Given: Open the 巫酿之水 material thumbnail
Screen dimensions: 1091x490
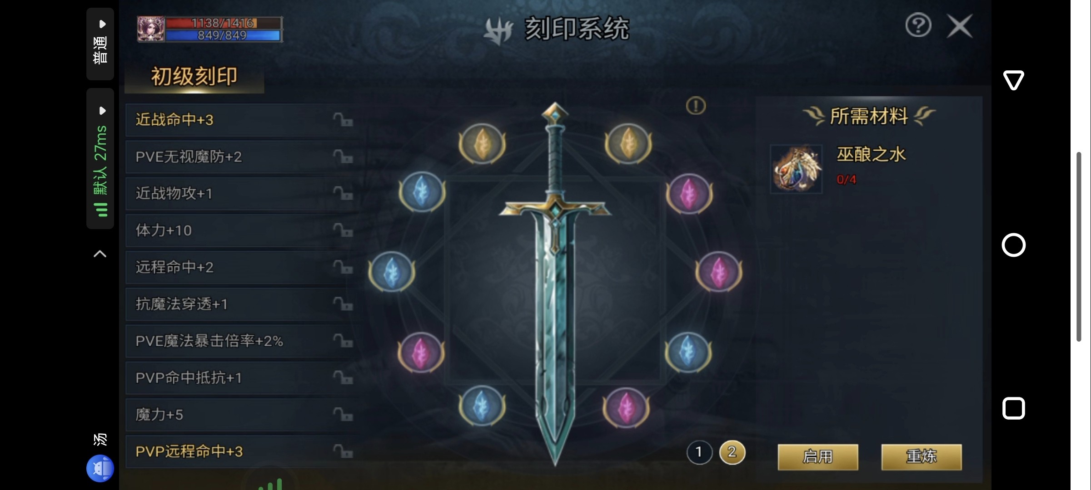Looking at the screenshot, I should tap(796, 169).
